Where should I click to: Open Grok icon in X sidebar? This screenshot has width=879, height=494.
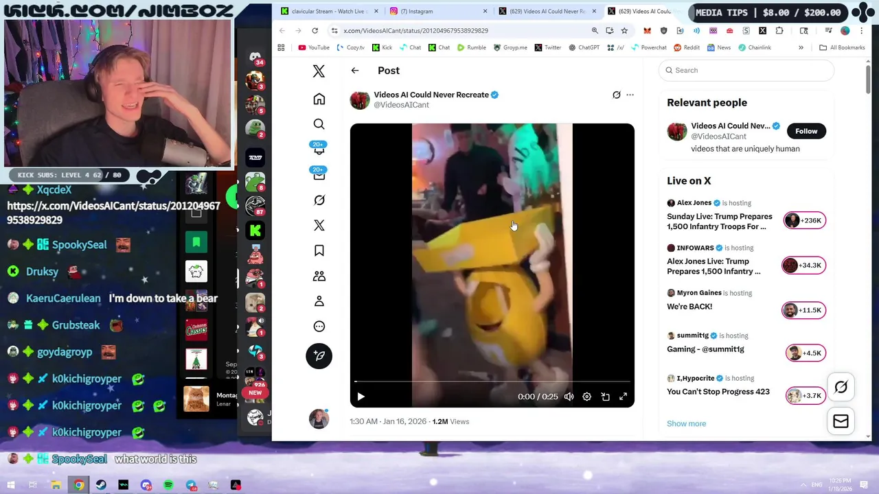tap(319, 200)
